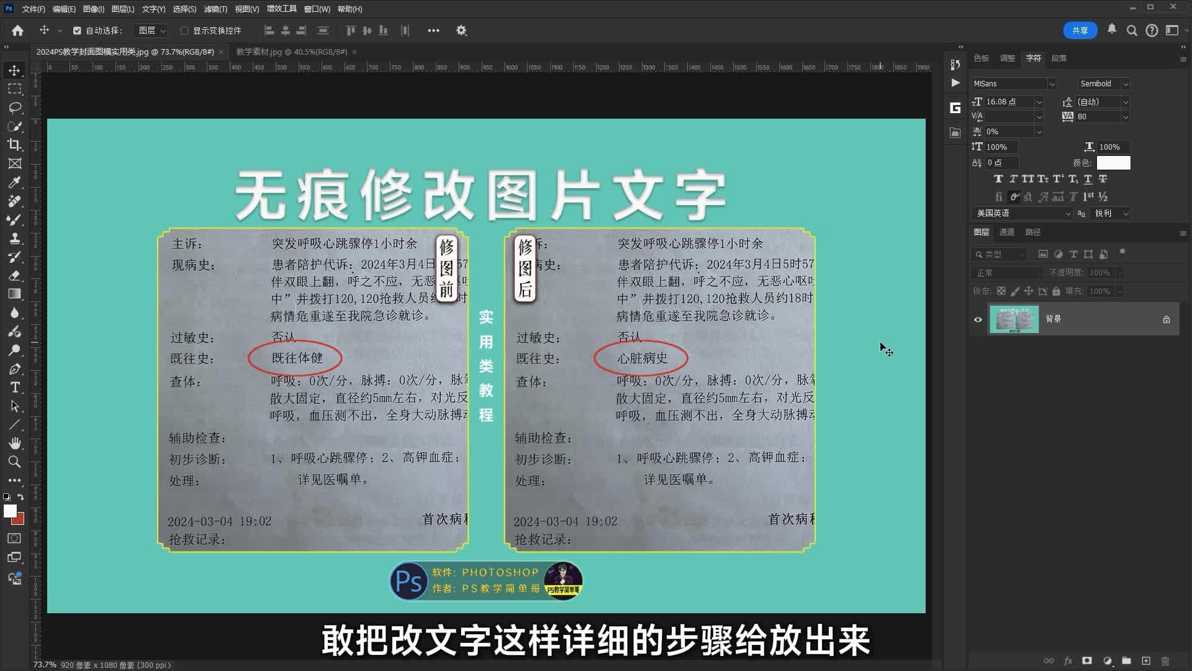Hide the 背景 layer with eye icon
The width and height of the screenshot is (1192, 671).
tap(978, 319)
